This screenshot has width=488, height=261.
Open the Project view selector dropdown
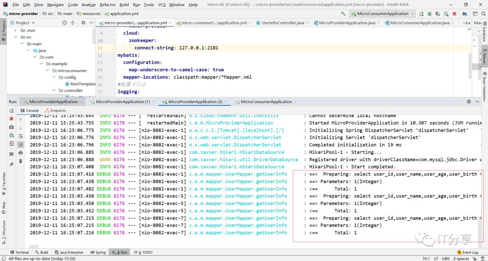point(23,23)
